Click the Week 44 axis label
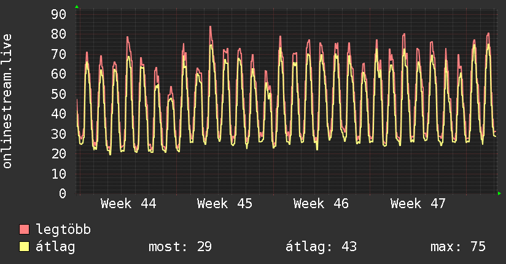Image resolution: width=506 pixels, height=264 pixels. [x=128, y=204]
